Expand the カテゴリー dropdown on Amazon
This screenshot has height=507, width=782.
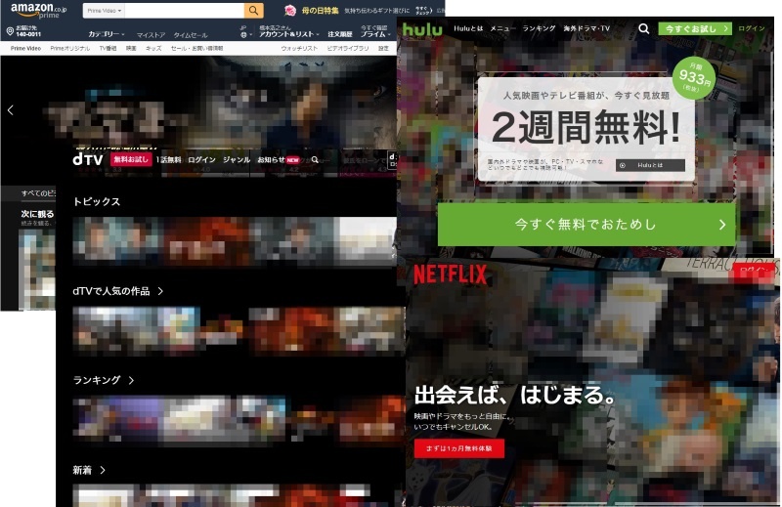(x=106, y=34)
